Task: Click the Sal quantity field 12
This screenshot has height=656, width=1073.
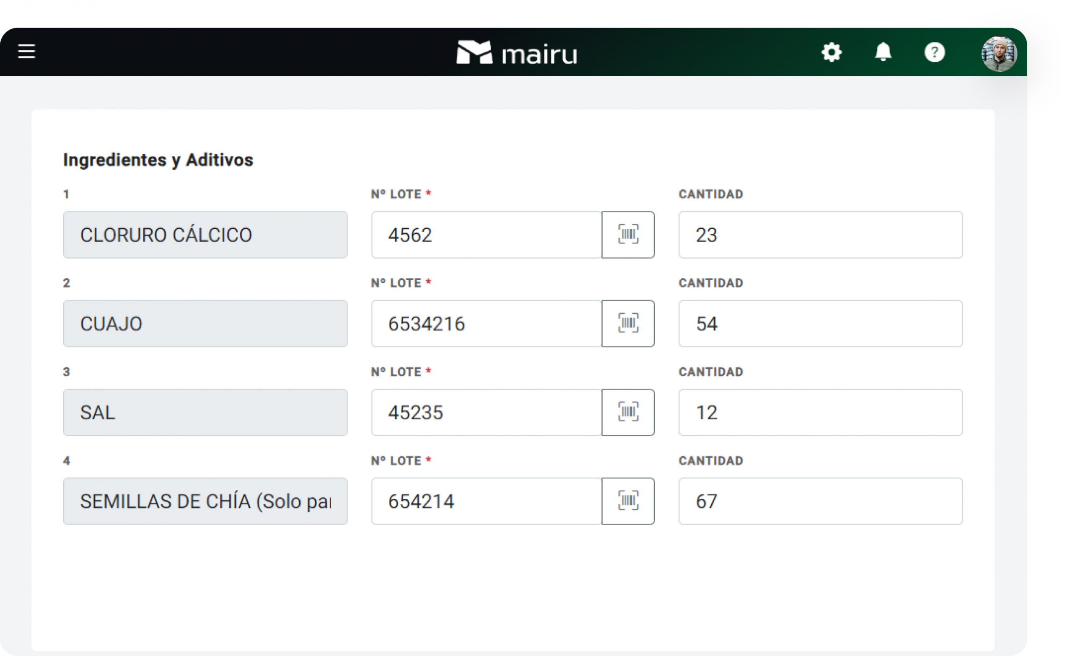Action: 820,412
